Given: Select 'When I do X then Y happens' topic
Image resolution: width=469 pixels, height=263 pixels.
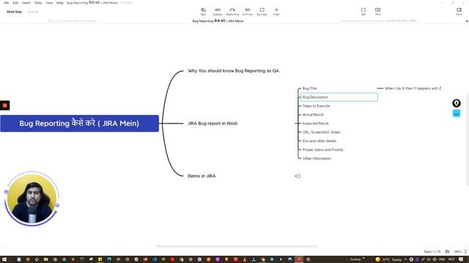Looking at the screenshot, I should [x=413, y=88].
